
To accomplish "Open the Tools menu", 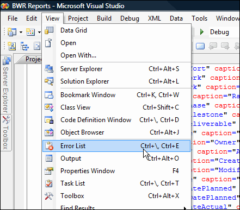I will click(x=200, y=18).
